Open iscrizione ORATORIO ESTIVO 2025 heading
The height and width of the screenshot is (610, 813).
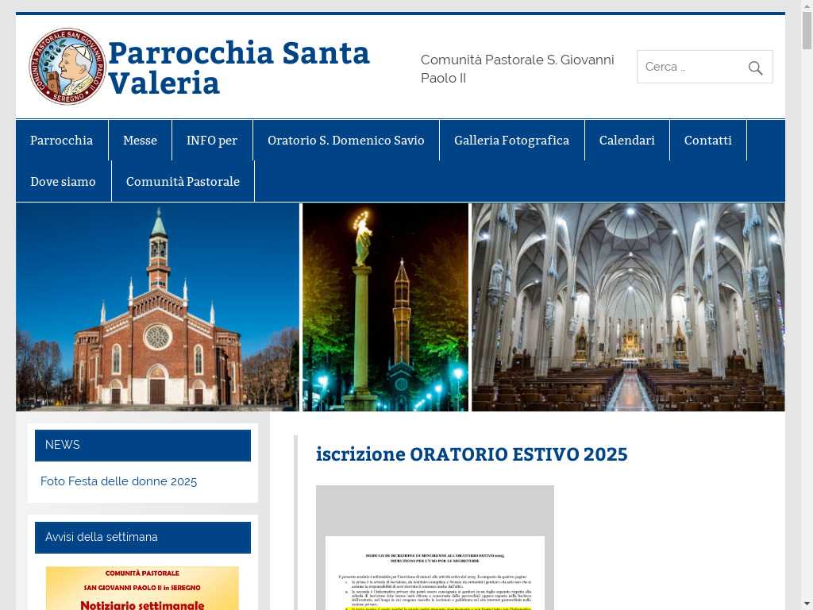pos(472,454)
